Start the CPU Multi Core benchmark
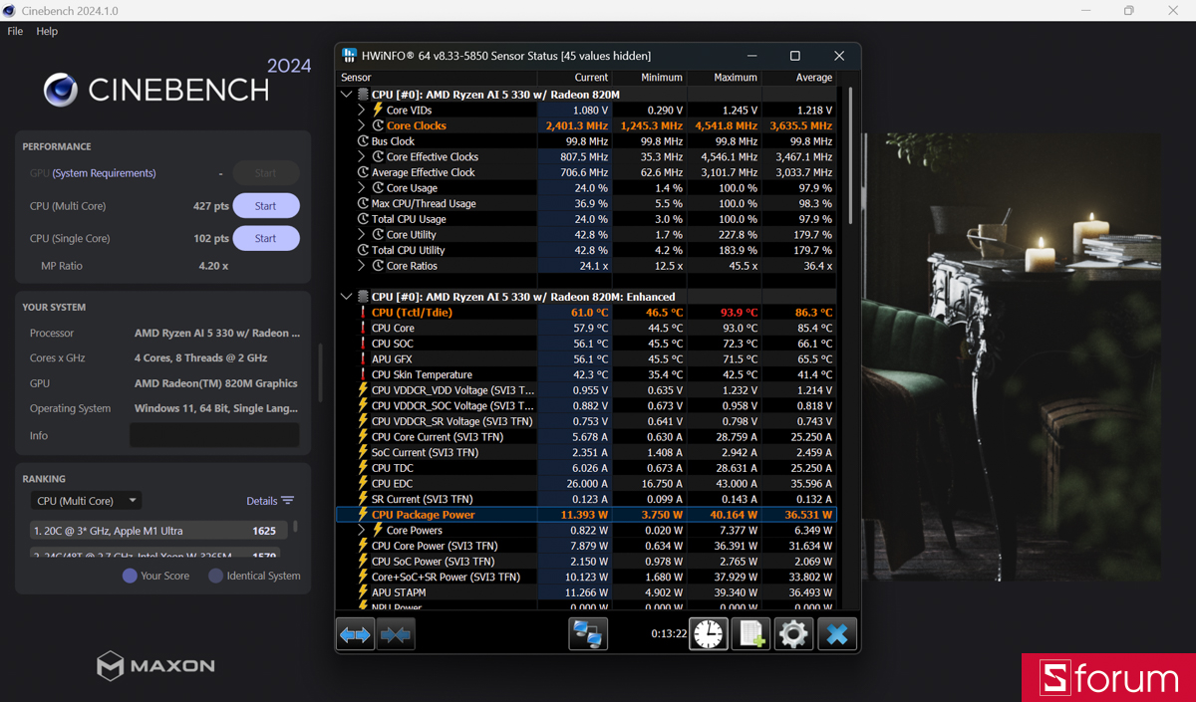 coord(265,205)
